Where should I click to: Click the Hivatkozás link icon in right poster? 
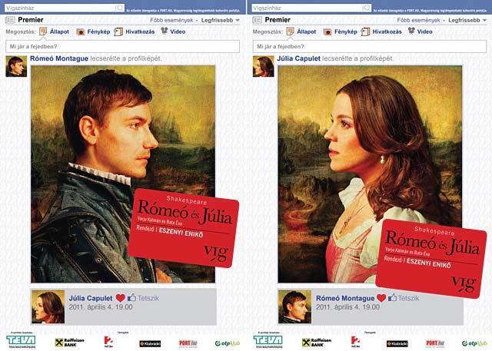point(365,31)
